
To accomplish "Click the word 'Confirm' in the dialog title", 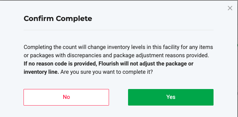I will (x=39, y=18).
